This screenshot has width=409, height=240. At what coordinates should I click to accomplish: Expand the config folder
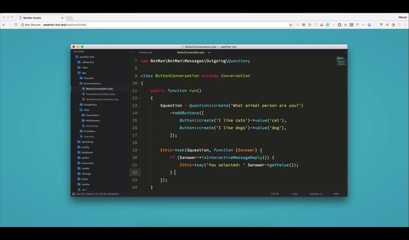tap(83, 147)
